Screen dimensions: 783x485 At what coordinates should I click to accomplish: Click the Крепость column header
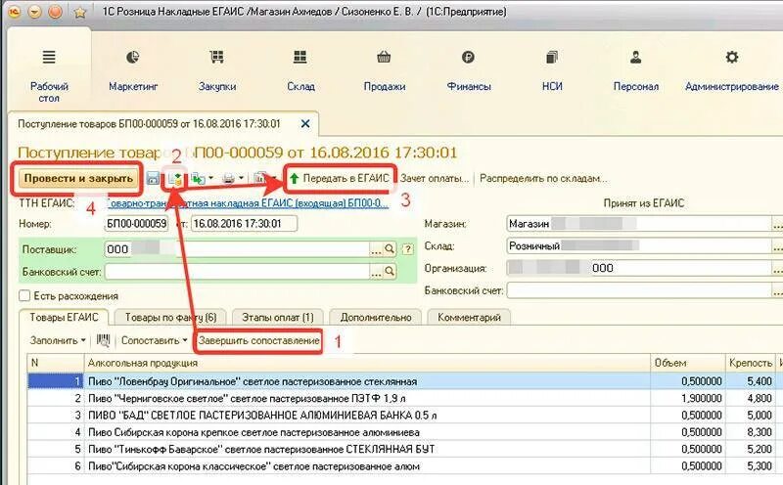[x=751, y=363]
